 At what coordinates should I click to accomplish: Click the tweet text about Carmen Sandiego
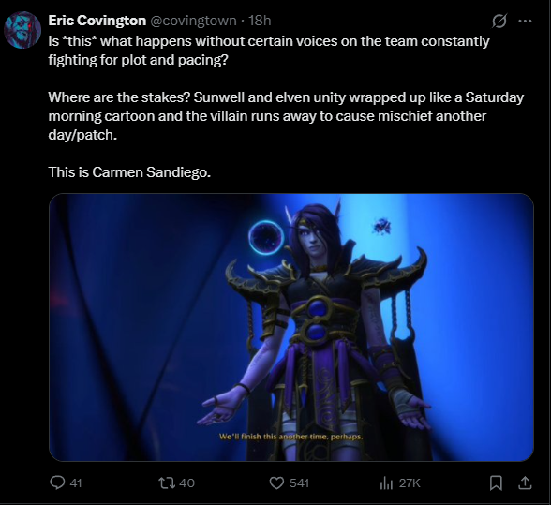click(129, 172)
